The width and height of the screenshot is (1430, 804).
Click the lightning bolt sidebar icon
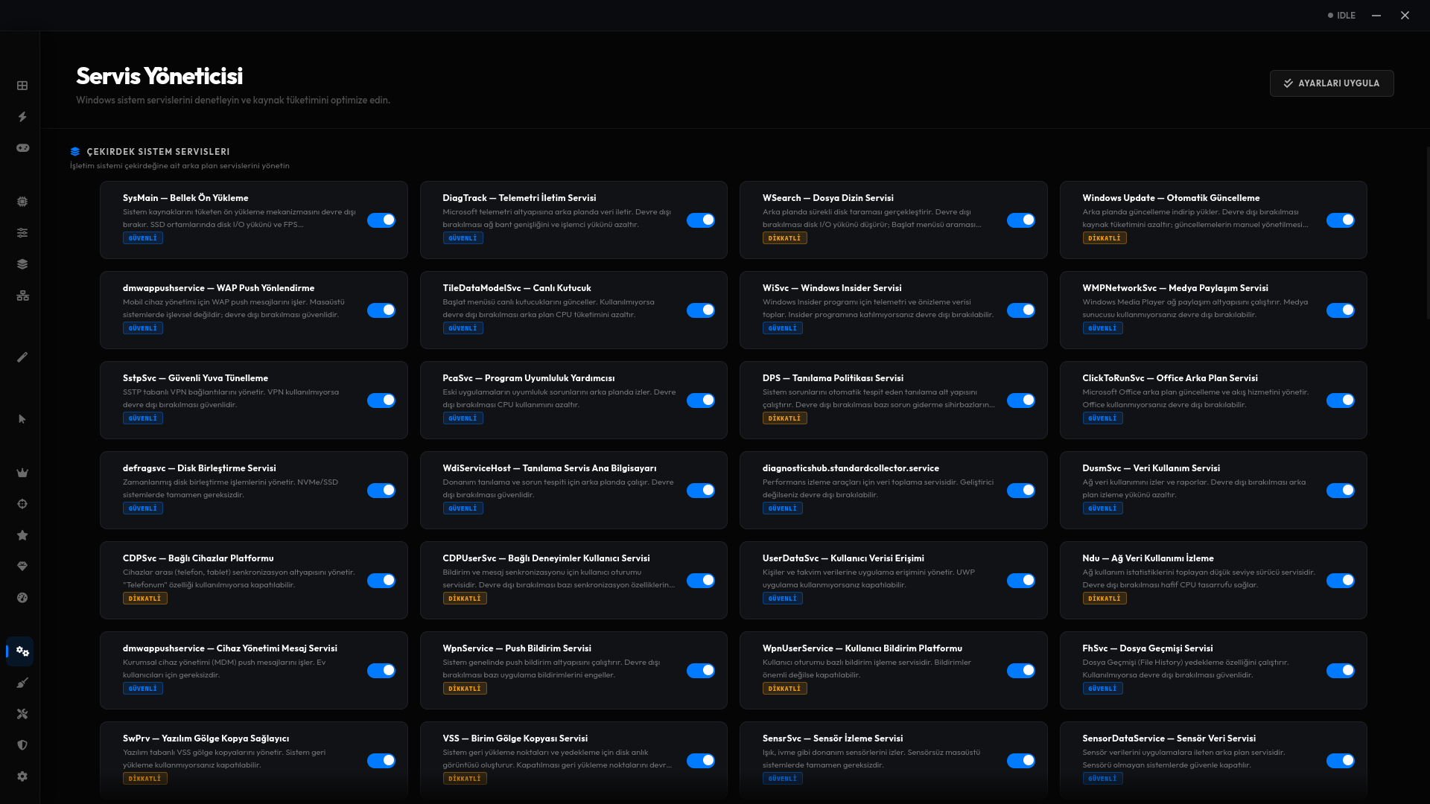click(22, 117)
